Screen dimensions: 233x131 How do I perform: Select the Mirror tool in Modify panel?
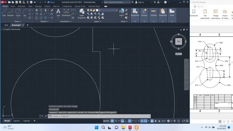click(41, 14)
